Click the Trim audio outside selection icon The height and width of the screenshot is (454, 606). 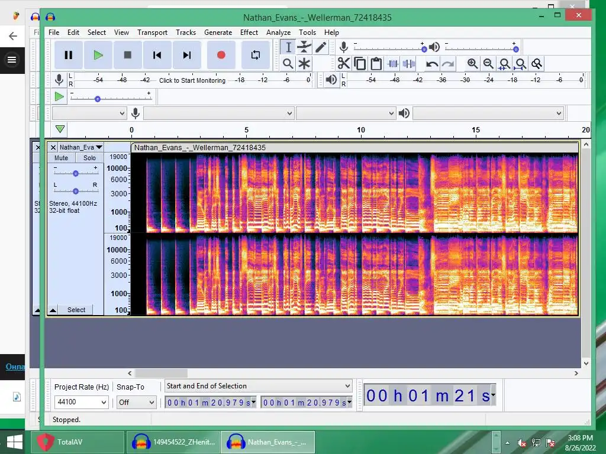pyautogui.click(x=393, y=64)
